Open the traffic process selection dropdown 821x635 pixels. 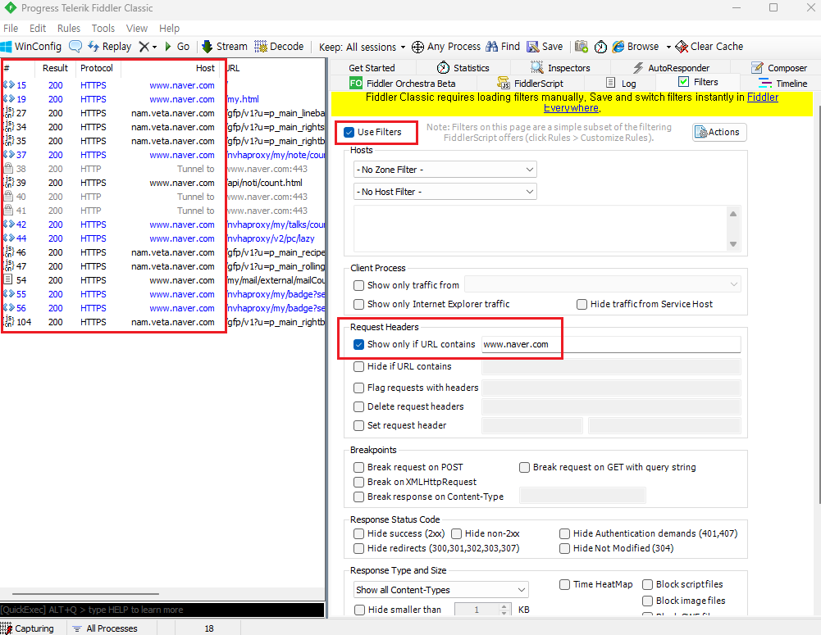[x=603, y=284]
